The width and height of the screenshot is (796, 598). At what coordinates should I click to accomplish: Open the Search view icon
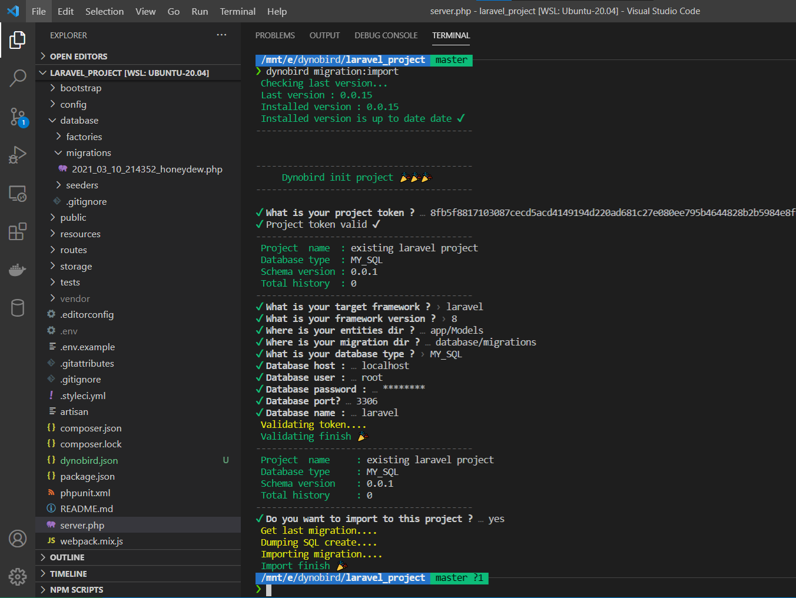[x=18, y=78]
